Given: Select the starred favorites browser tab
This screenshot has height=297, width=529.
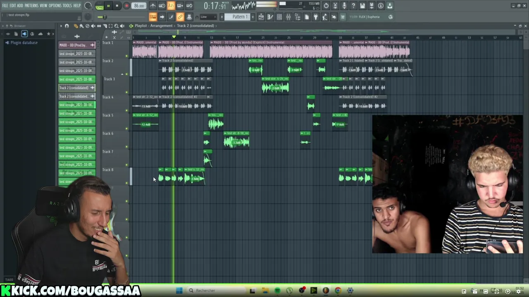Looking at the screenshot, I should click(x=48, y=34).
